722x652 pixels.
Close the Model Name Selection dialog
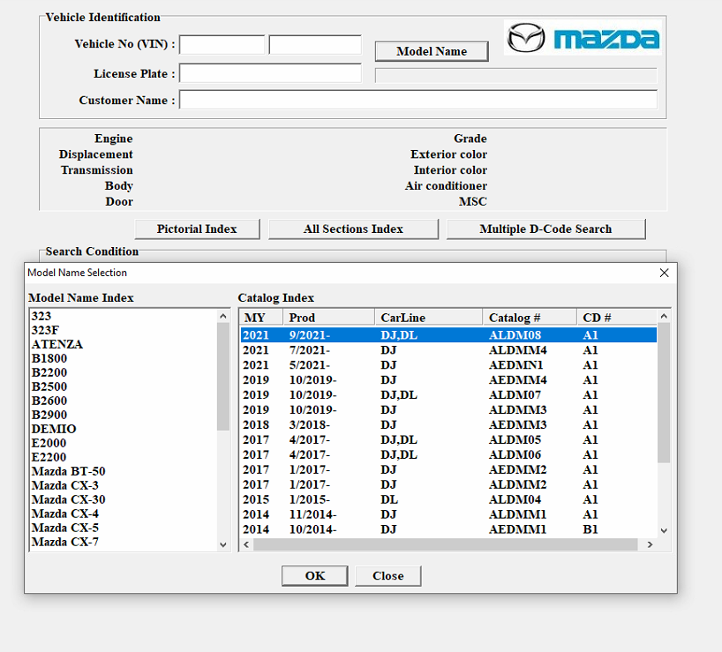(x=664, y=273)
